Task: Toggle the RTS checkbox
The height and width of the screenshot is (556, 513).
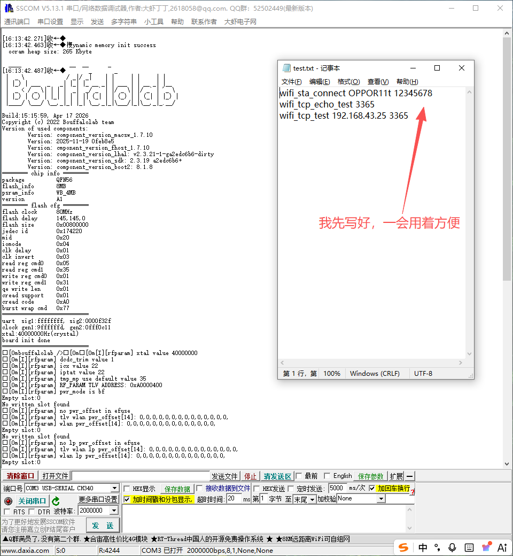Action: point(7,511)
